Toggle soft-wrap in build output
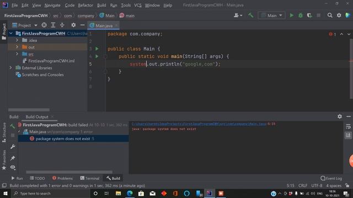353x198 pixels. tap(348, 127)
